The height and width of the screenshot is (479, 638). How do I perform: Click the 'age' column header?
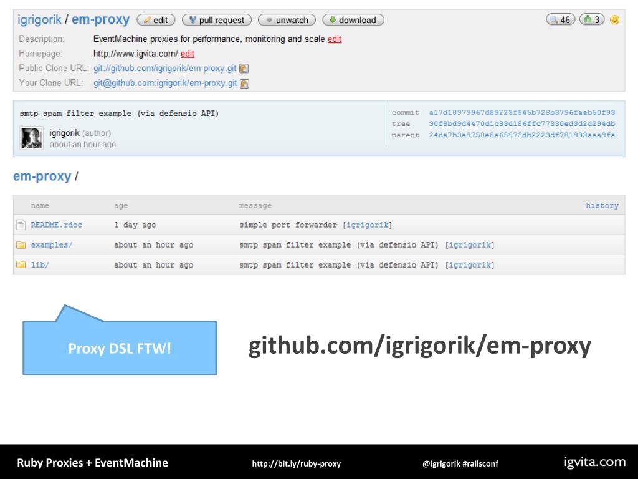[x=121, y=206]
